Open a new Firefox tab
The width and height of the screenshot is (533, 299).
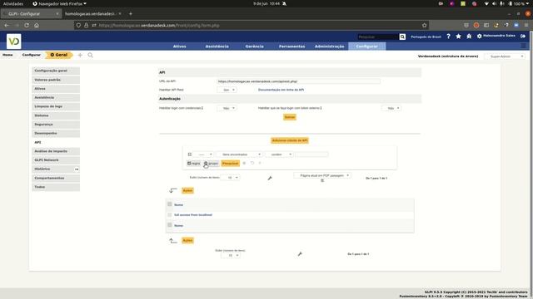click(x=131, y=13)
